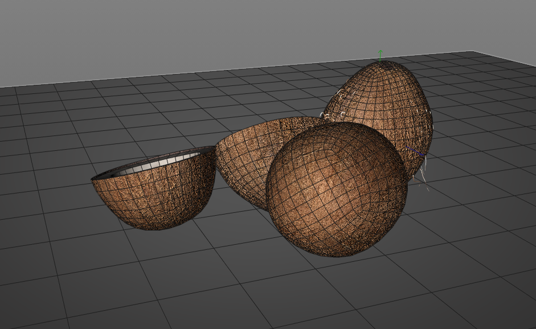
Task: Select the whole round coconut in front
Action: pyautogui.click(x=337, y=190)
